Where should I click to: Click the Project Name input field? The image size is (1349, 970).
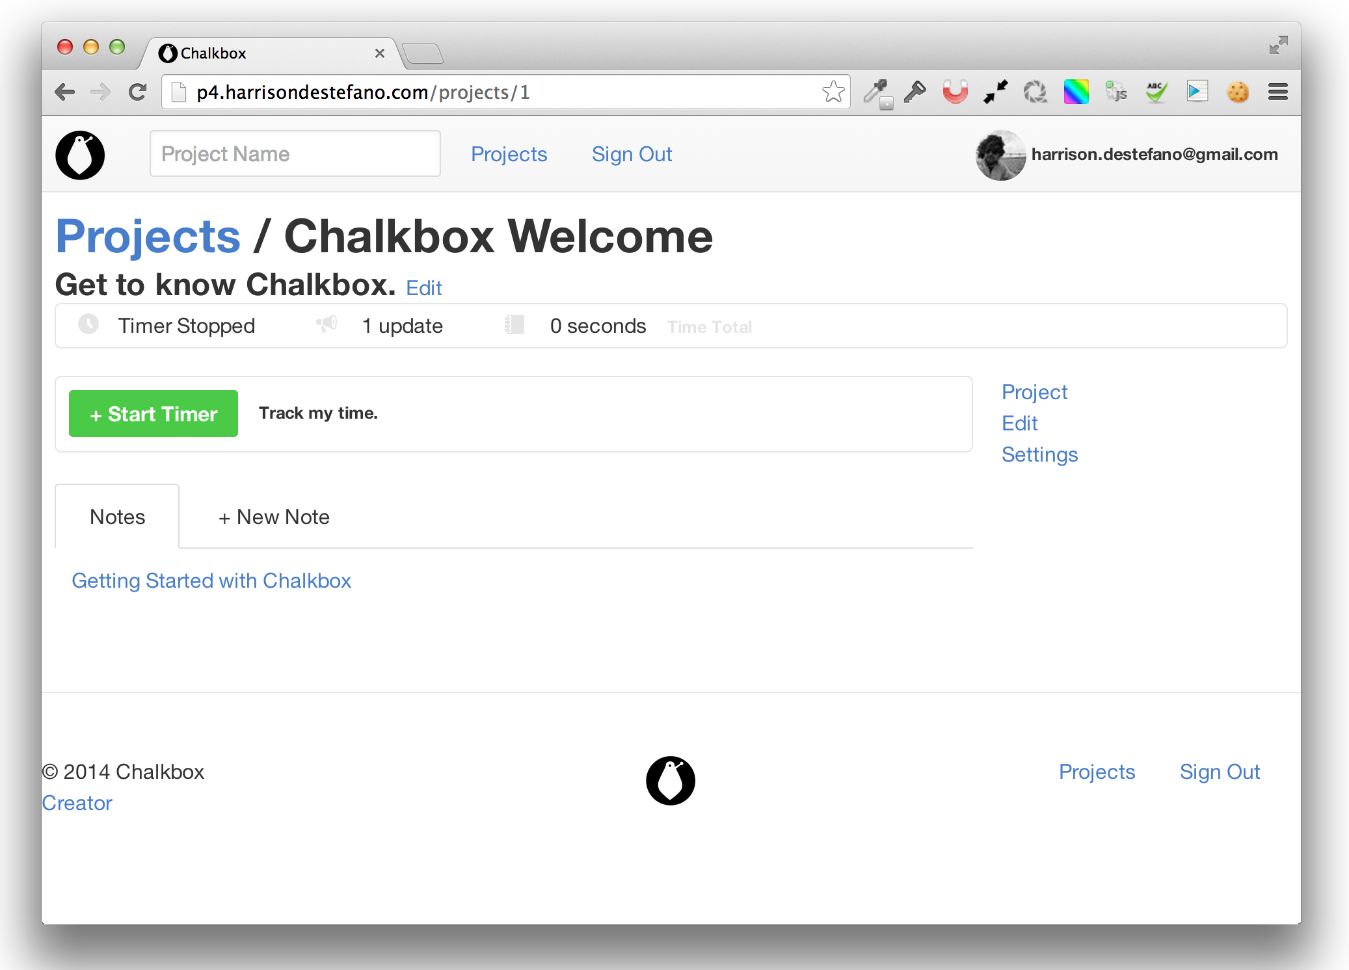pos(295,155)
